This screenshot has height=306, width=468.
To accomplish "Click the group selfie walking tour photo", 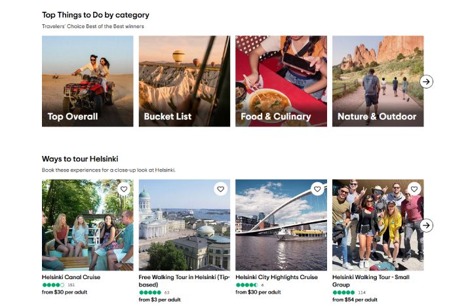I will coord(378,225).
